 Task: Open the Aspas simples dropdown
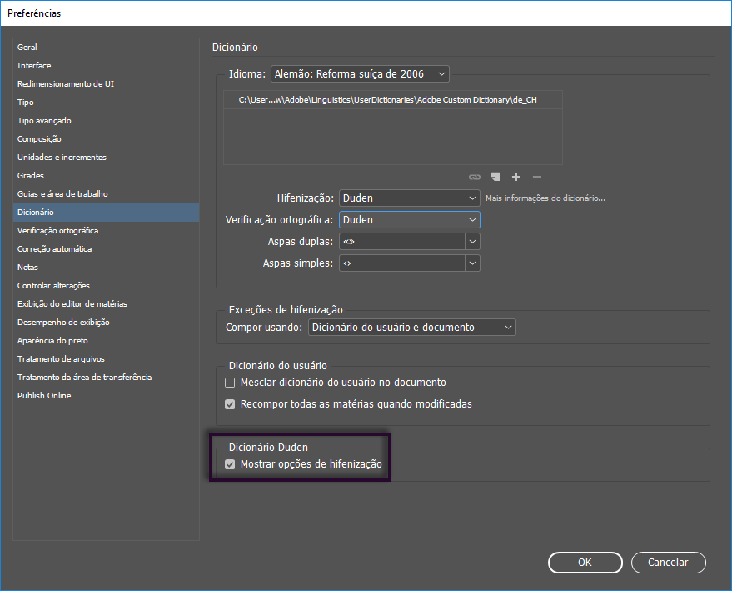(x=409, y=263)
